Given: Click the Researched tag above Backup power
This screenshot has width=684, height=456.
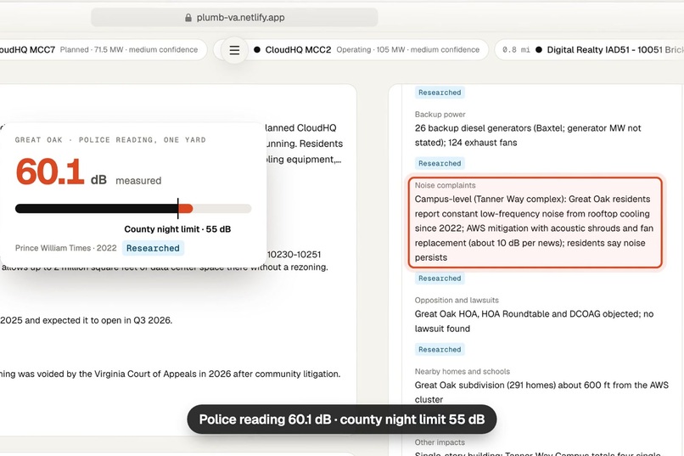Looking at the screenshot, I should pyautogui.click(x=440, y=93).
